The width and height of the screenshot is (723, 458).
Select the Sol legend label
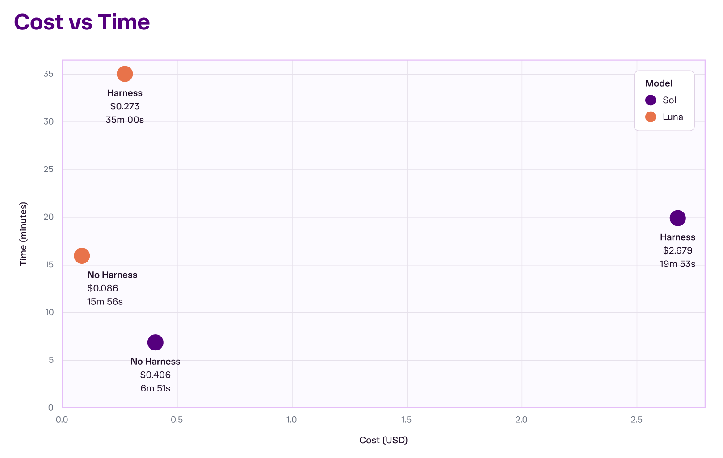coord(669,100)
